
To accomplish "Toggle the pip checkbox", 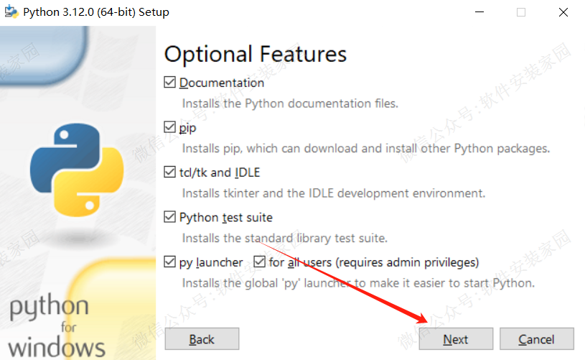I will coord(170,128).
